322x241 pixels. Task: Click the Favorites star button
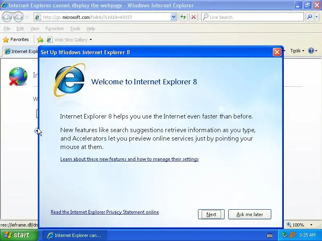(x=16, y=39)
